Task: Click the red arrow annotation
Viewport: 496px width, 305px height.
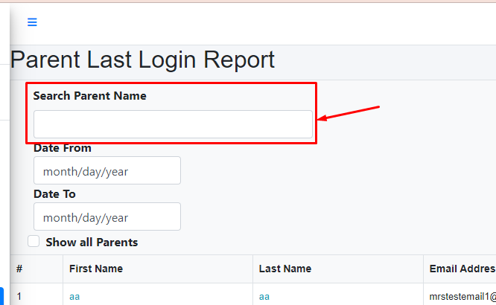Action: pos(349,113)
